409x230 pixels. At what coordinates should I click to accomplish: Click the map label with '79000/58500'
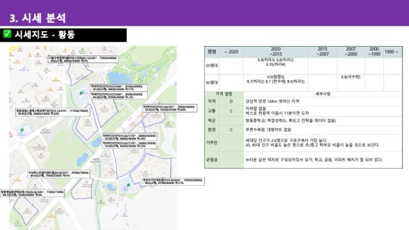[x=170, y=108]
